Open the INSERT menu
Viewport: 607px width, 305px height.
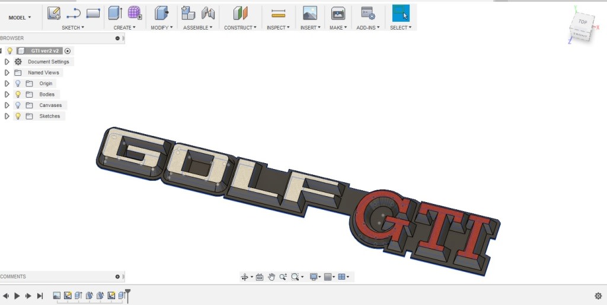point(311,28)
